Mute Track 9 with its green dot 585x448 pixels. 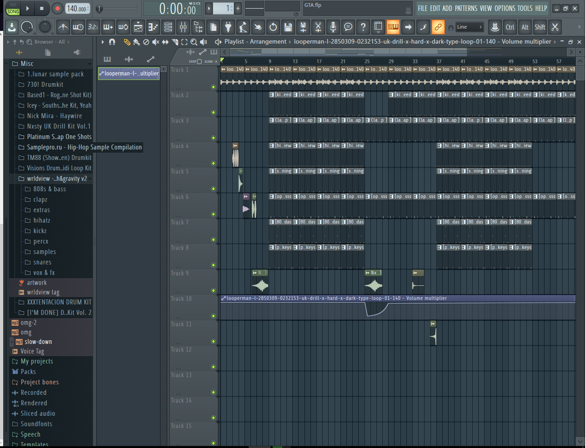click(214, 290)
